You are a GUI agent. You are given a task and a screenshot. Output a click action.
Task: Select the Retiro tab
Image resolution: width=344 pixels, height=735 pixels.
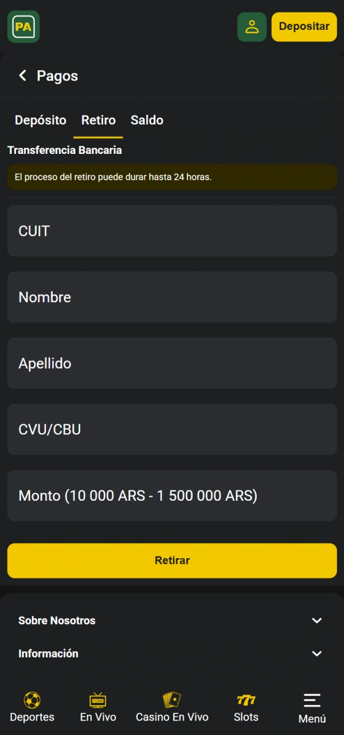(98, 120)
